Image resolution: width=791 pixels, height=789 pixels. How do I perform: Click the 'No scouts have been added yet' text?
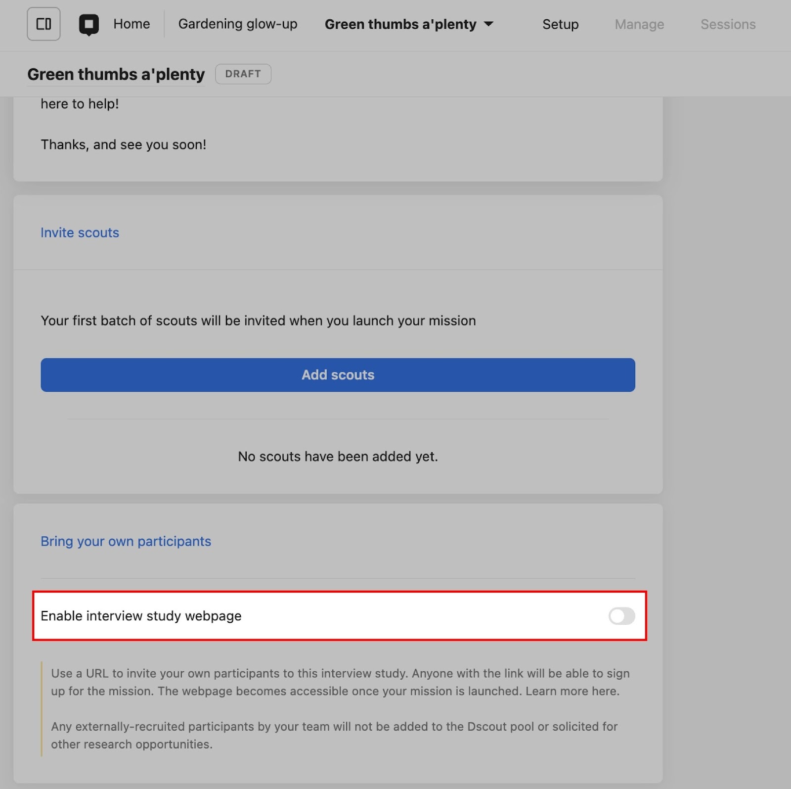(x=338, y=456)
